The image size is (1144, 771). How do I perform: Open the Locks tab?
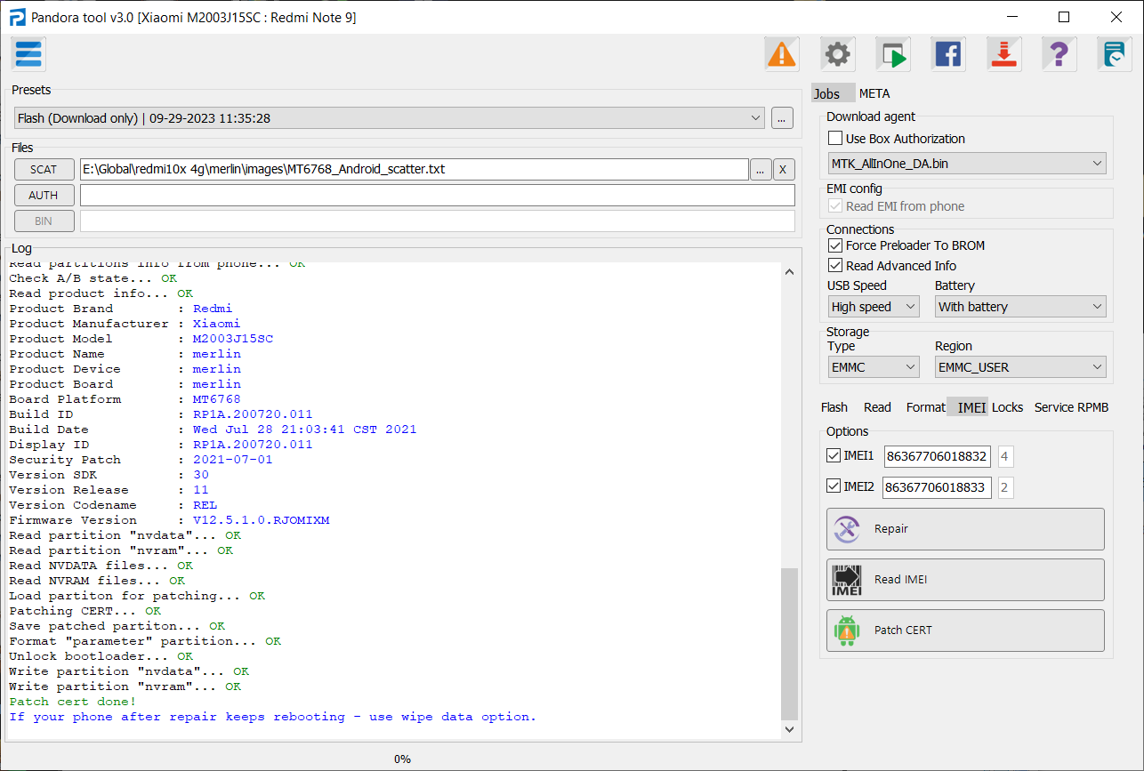pyautogui.click(x=1008, y=407)
